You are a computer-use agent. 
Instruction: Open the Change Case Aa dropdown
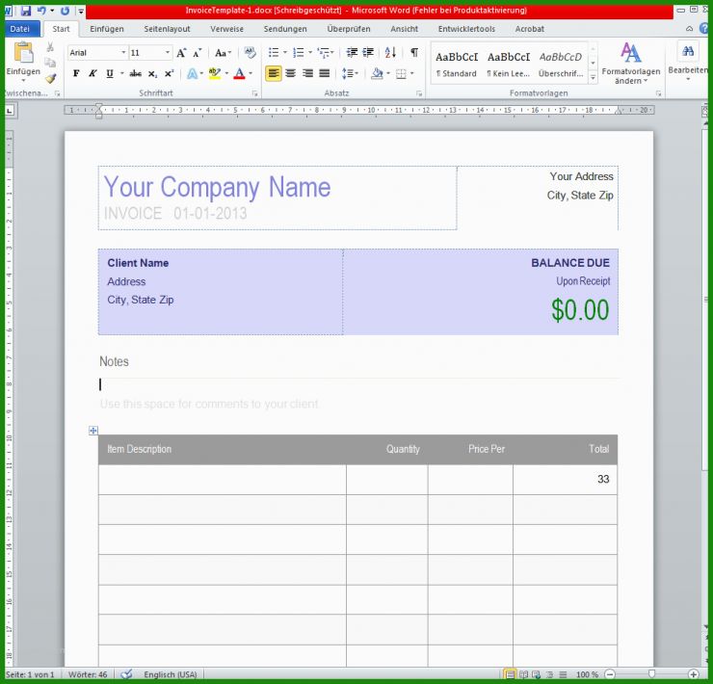click(x=223, y=53)
